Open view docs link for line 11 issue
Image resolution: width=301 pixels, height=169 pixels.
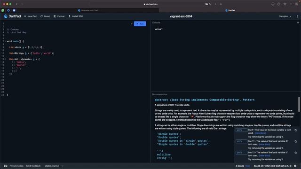tap(264, 144)
